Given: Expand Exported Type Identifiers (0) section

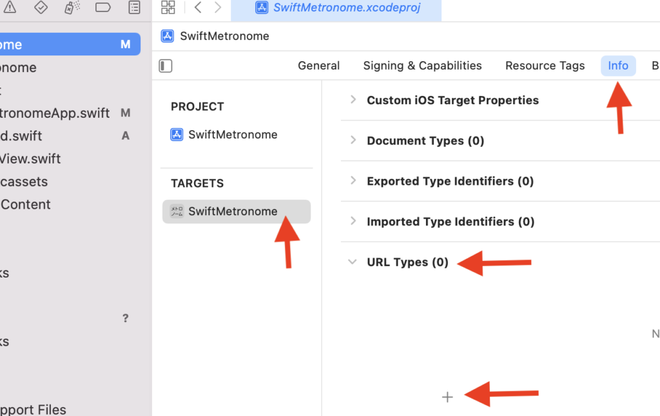Looking at the screenshot, I should pos(353,180).
